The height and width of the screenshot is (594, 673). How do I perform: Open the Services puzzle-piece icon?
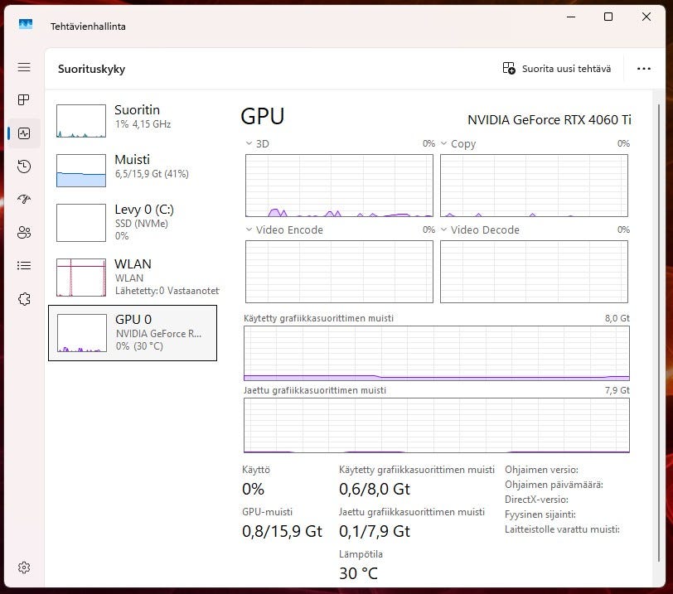[x=24, y=299]
